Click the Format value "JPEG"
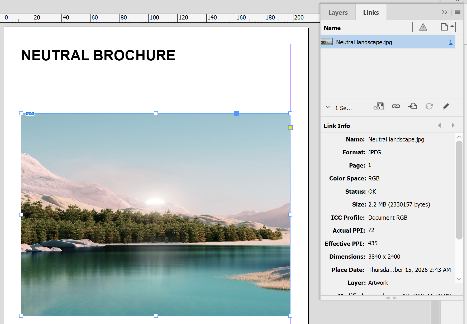The width and height of the screenshot is (467, 324). 374,152
